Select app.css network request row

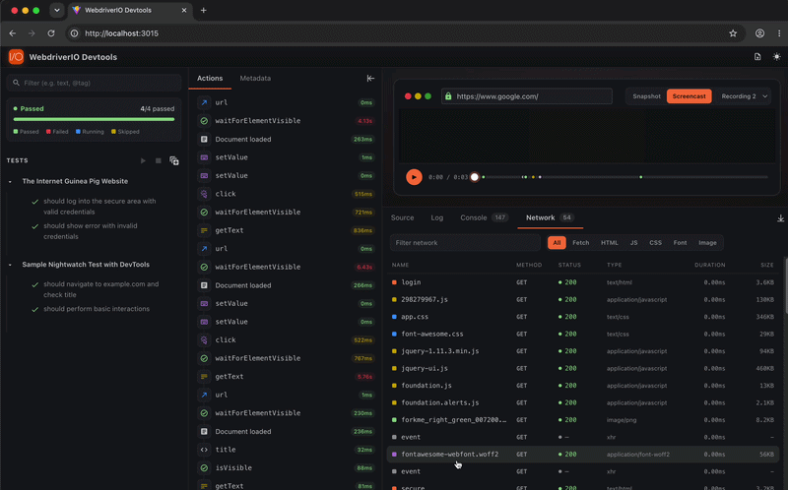(x=583, y=317)
